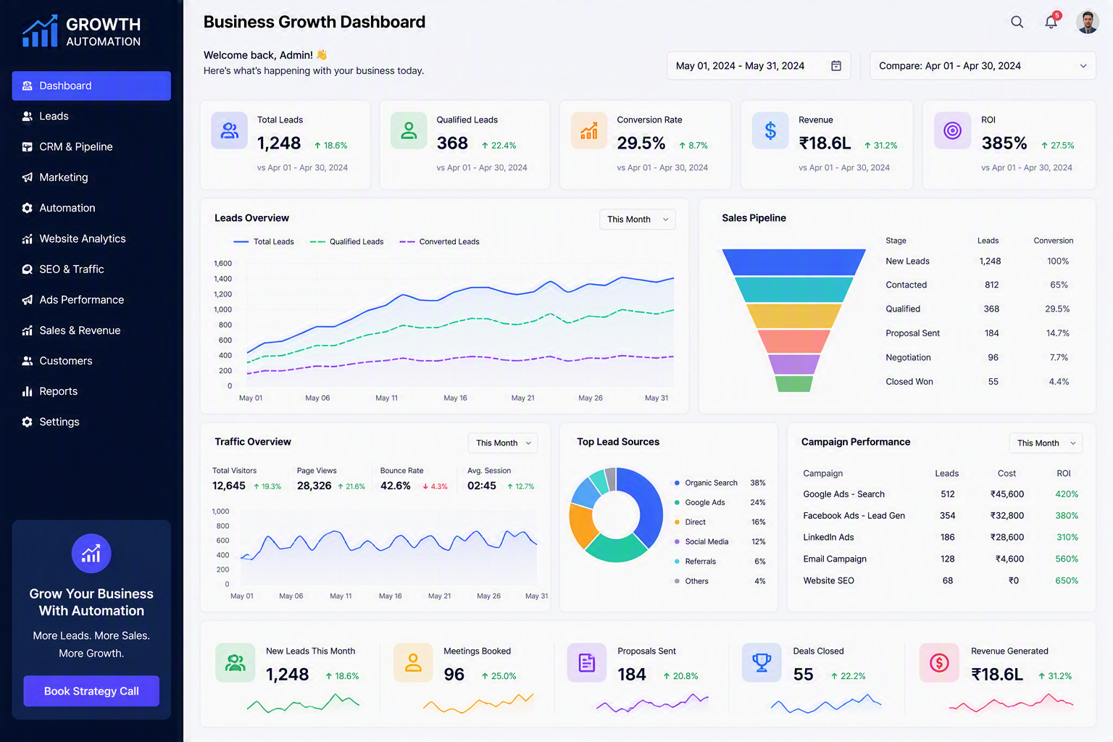The image size is (1113, 742).
Task: Click the Revenue dollar icon
Action: (770, 130)
